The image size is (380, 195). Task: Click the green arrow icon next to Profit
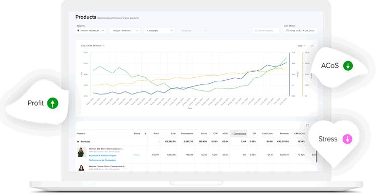tap(52, 103)
